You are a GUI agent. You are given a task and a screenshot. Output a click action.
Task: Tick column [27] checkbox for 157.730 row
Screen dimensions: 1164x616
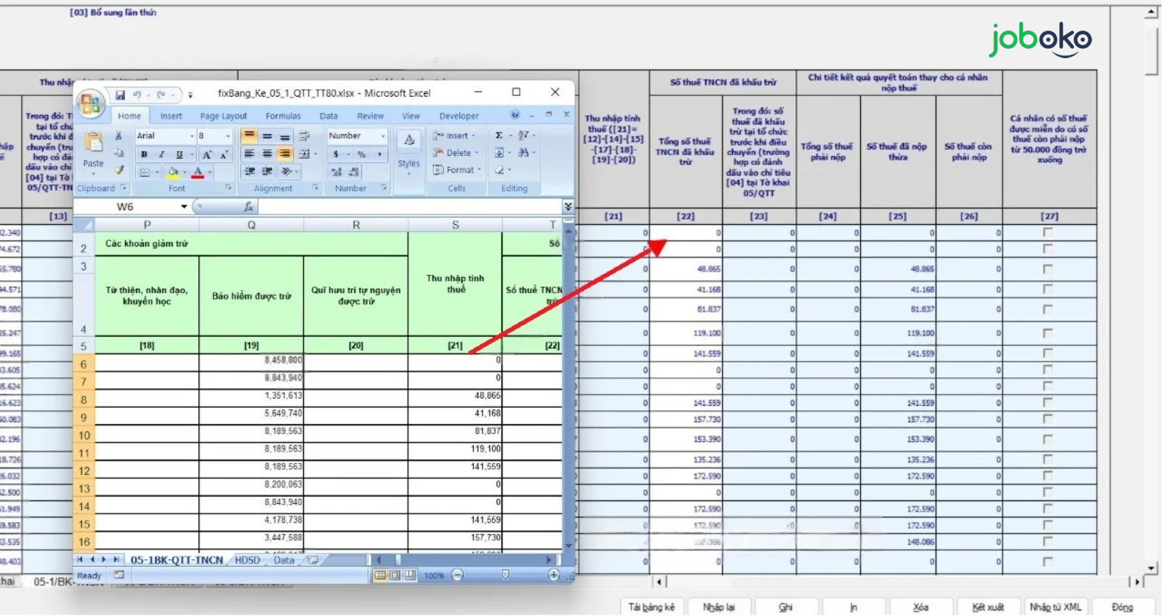pos(1048,419)
